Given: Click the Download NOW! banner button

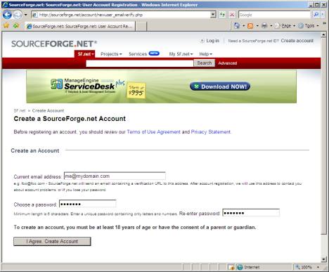Looking at the screenshot, I should 220,86.
